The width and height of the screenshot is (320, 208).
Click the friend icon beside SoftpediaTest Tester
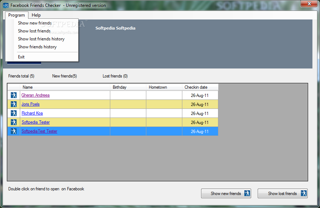[14, 131]
